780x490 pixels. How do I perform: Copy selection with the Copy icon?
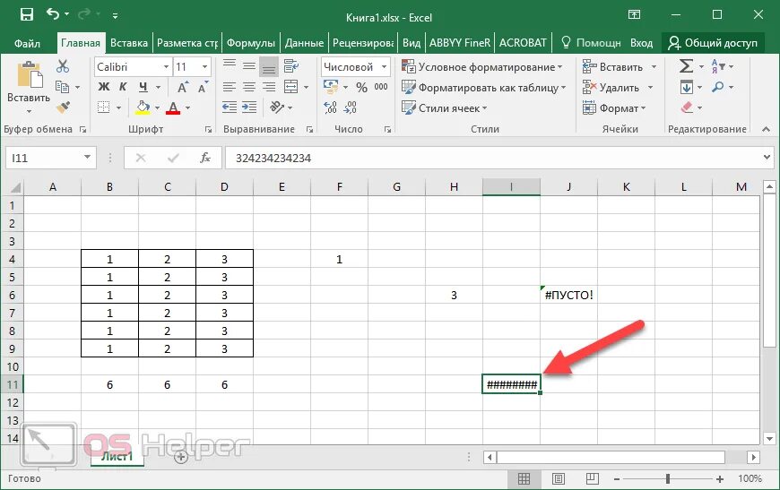point(62,87)
